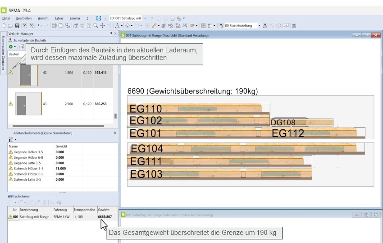This screenshot has width=383, height=243.
Task: Click the Transporthöhe column header
Action: 84,210
